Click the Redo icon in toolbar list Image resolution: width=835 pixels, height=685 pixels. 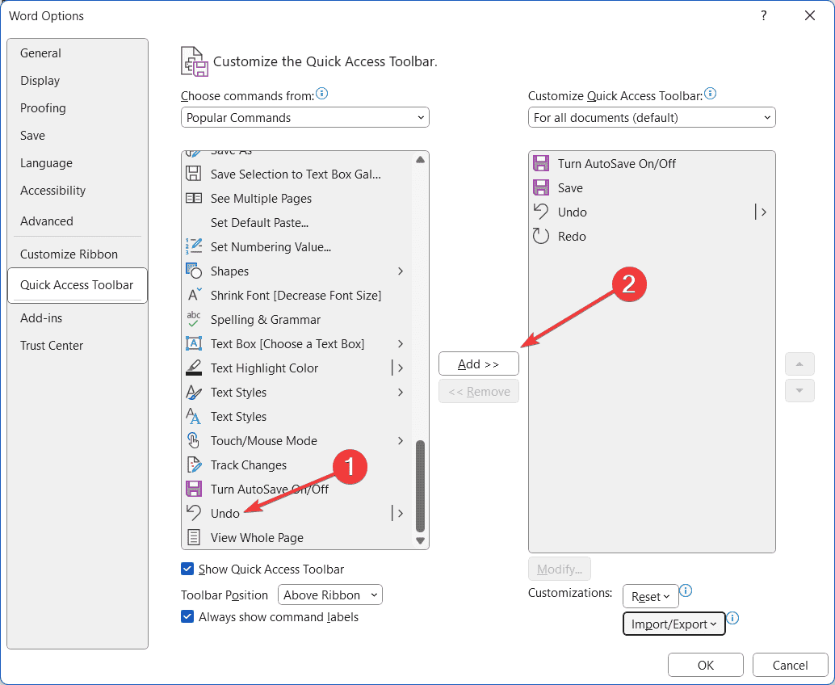[541, 237]
